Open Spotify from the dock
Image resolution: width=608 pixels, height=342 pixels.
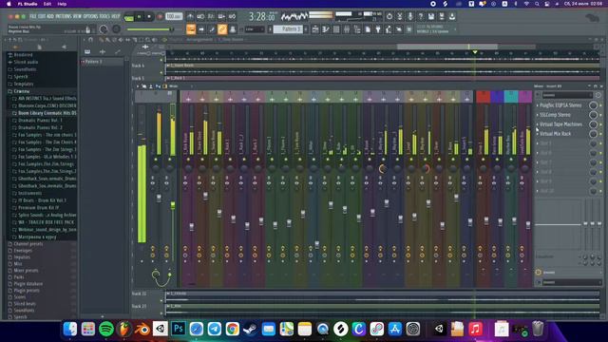(105, 329)
